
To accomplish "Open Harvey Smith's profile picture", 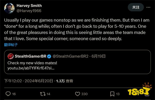I will (x=9, y=8).
